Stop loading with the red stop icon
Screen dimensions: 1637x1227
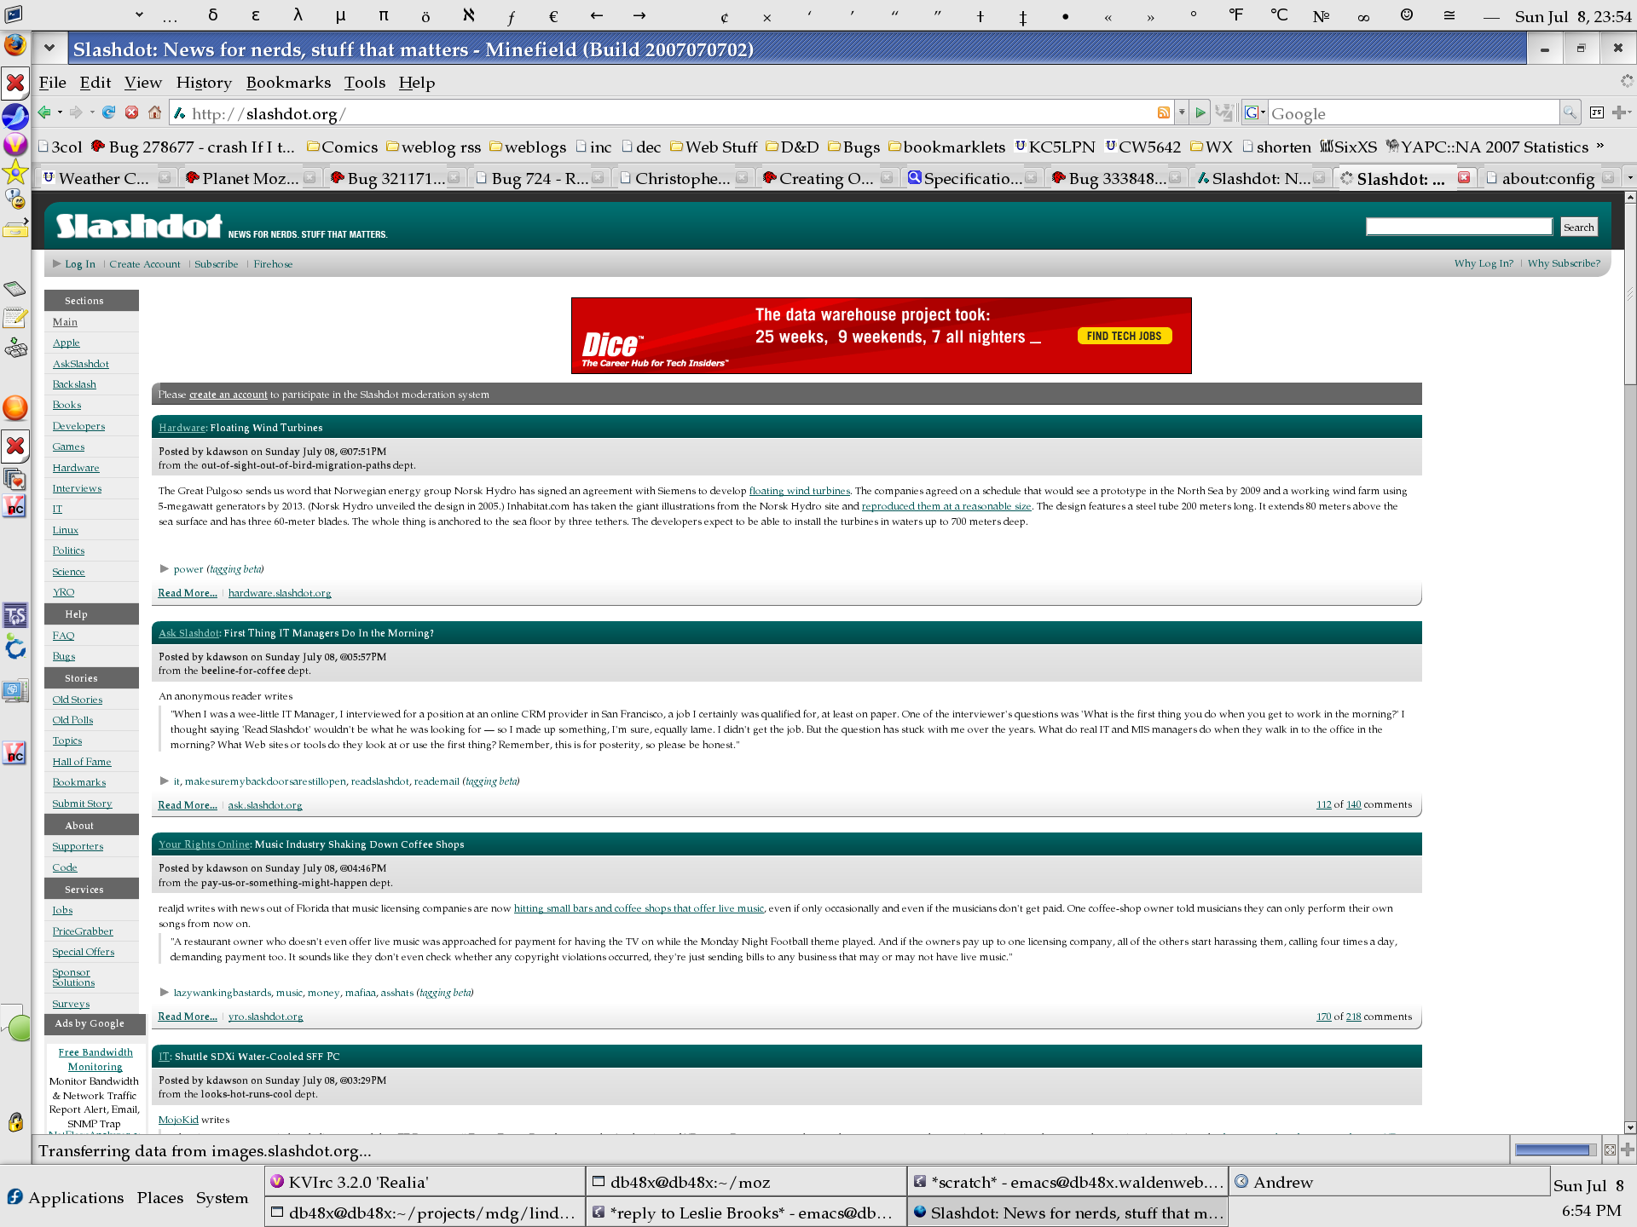coord(131,112)
